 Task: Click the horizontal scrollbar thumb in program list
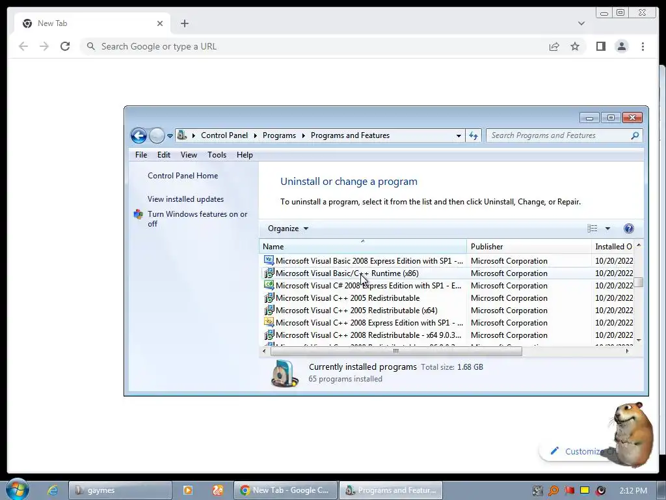click(396, 351)
